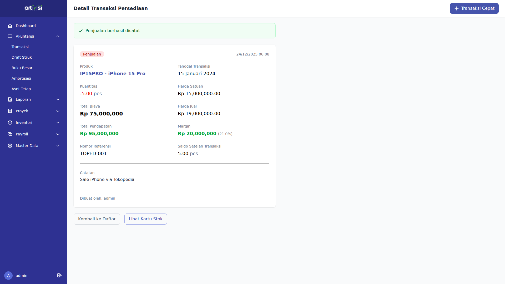Expand the Inventori menu chevron
This screenshot has height=284, width=505.
58,123
